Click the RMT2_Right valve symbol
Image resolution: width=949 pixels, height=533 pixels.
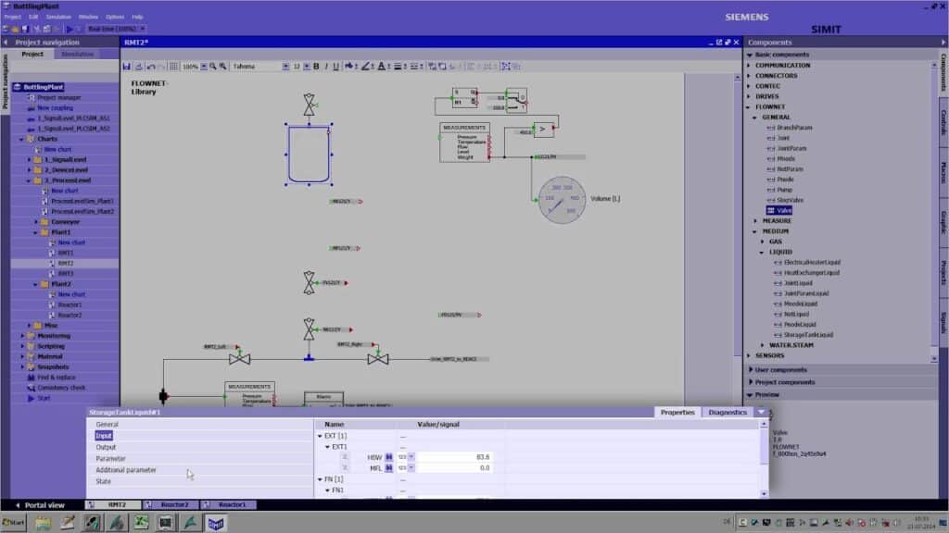coord(378,359)
